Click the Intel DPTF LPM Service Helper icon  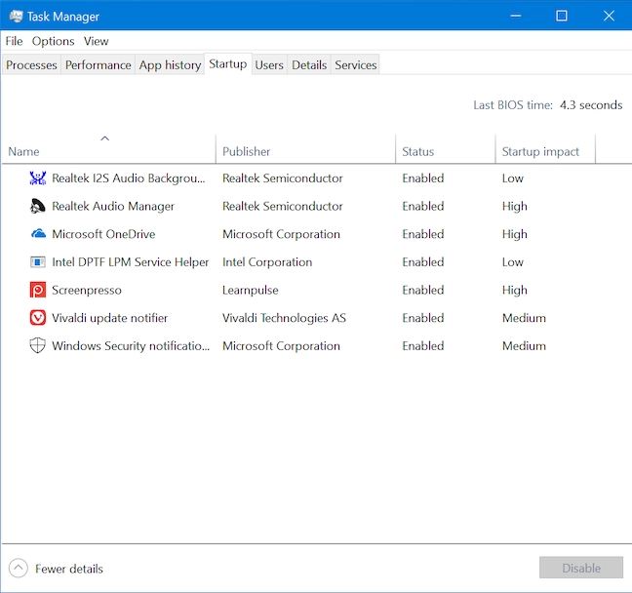click(x=38, y=262)
